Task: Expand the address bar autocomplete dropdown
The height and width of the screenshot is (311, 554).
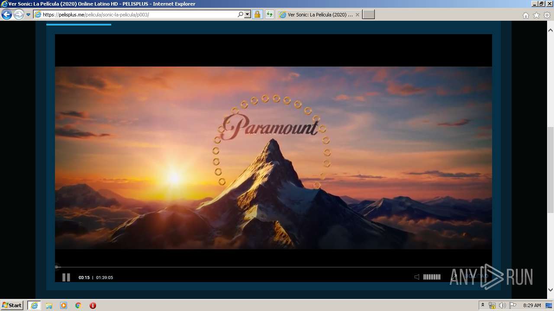Action: 248,14
